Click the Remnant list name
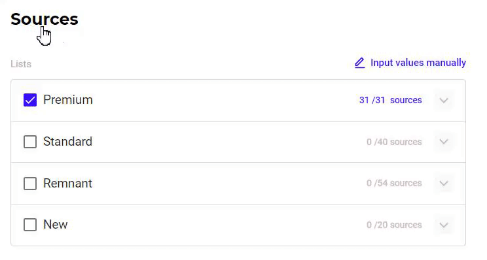The height and width of the screenshot is (260, 487). click(x=67, y=184)
